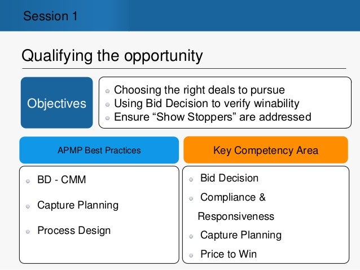Select the bullet icon beside "BD - CMM"

28,182
